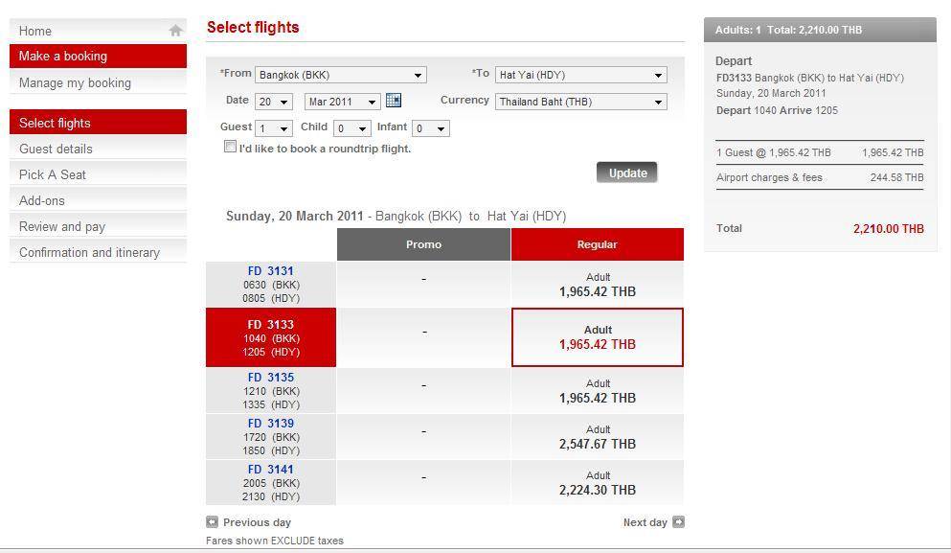Select flight FD 3131 link
This screenshot has height=553, width=951.
(x=271, y=271)
